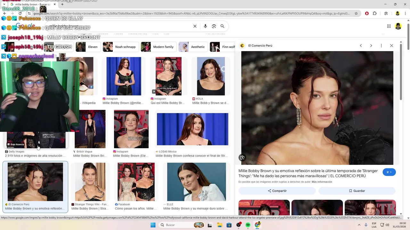Close the image preview panel
This screenshot has height=230, width=410.
pyautogui.click(x=391, y=46)
